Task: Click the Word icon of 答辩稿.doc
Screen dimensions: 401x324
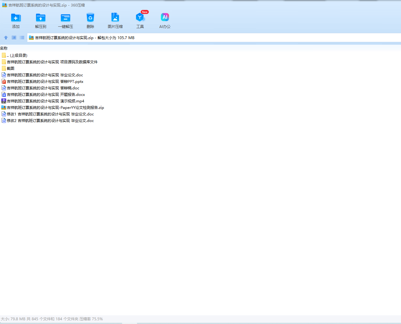Action: [4, 88]
